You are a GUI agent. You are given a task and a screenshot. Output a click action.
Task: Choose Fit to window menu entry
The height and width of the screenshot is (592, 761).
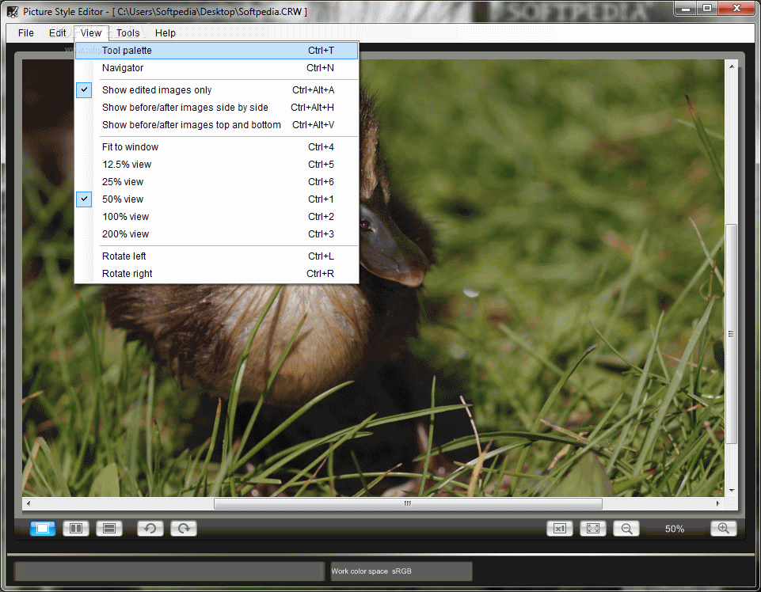click(x=216, y=147)
